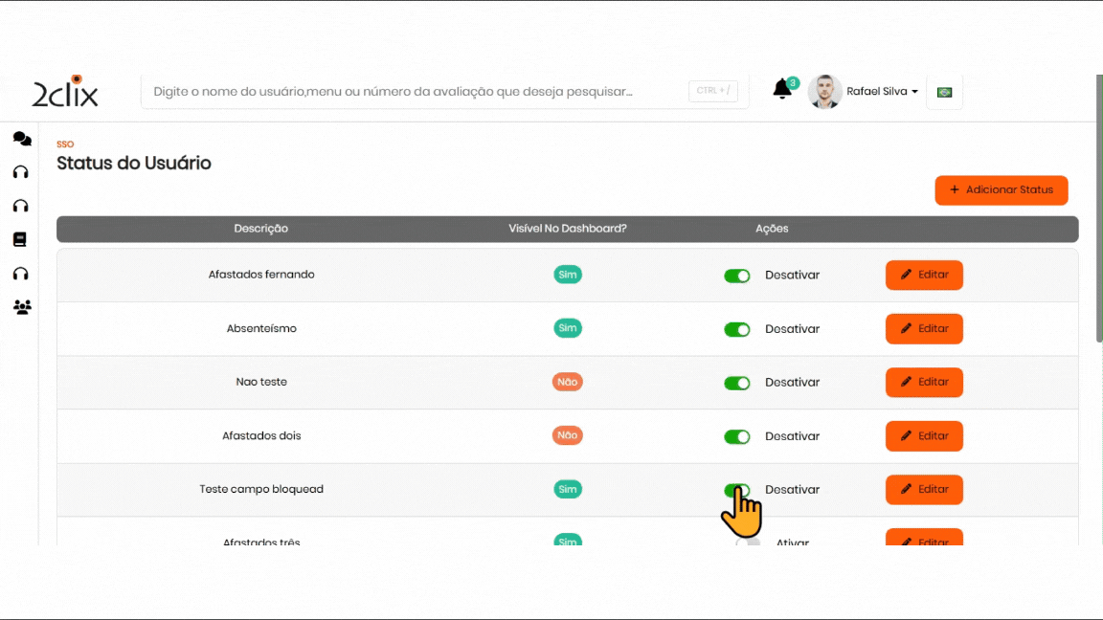Screen dimensions: 1103x620
Task: Open the book icon in sidebar
Action: pyautogui.click(x=20, y=239)
